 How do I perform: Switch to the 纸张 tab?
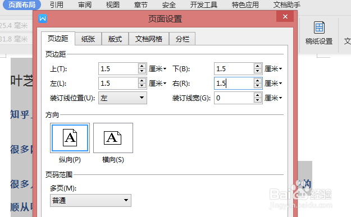tap(88, 39)
